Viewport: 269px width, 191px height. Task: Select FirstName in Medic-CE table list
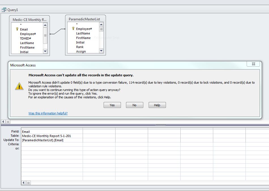[27, 47]
